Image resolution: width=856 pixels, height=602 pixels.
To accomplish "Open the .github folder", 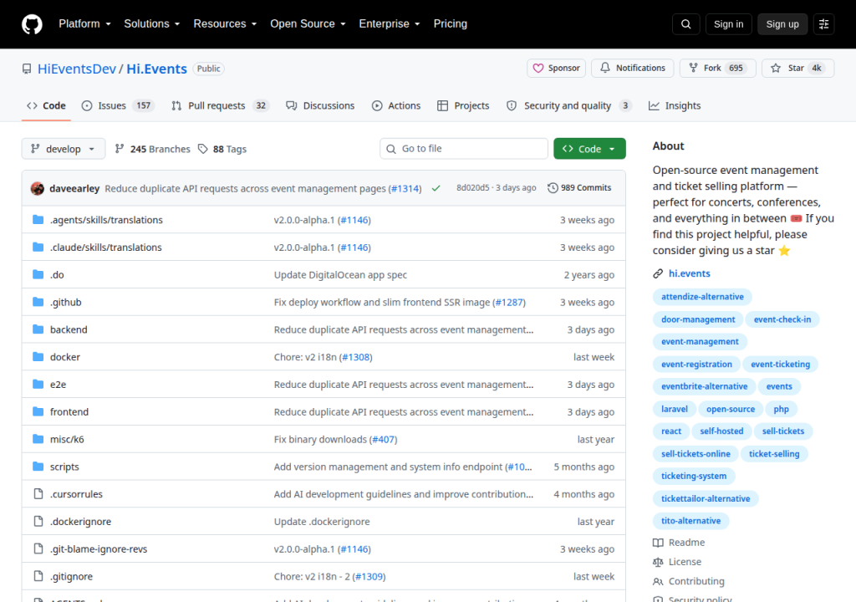I will (65, 302).
